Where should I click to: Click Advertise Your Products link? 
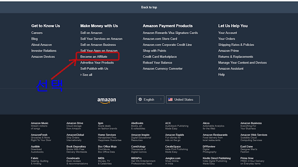point(97,63)
